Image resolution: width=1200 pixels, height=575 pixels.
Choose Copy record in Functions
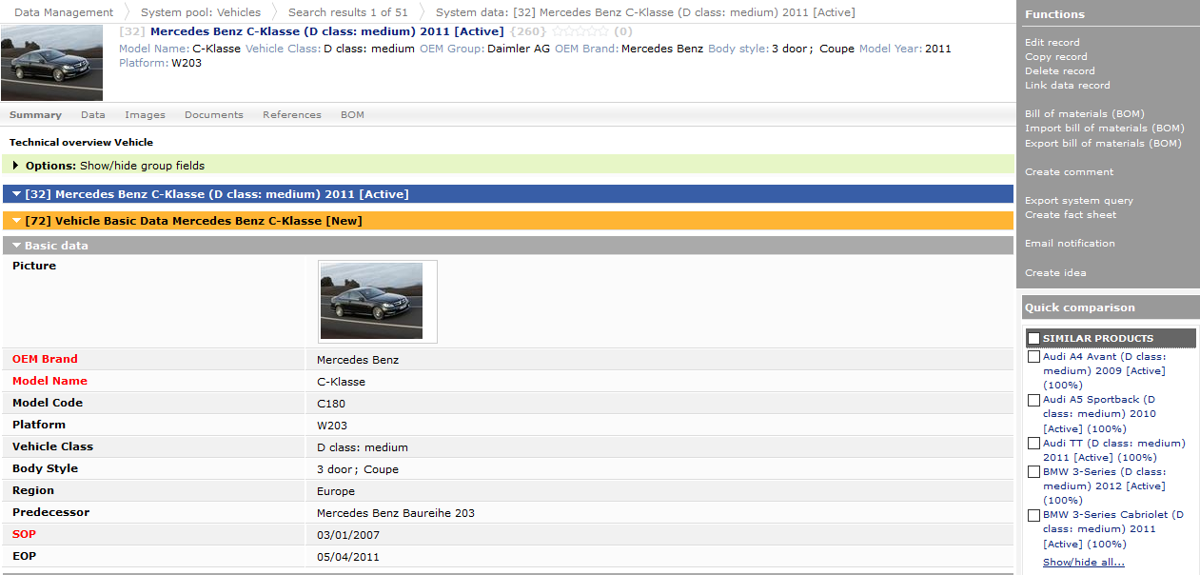pos(1056,57)
